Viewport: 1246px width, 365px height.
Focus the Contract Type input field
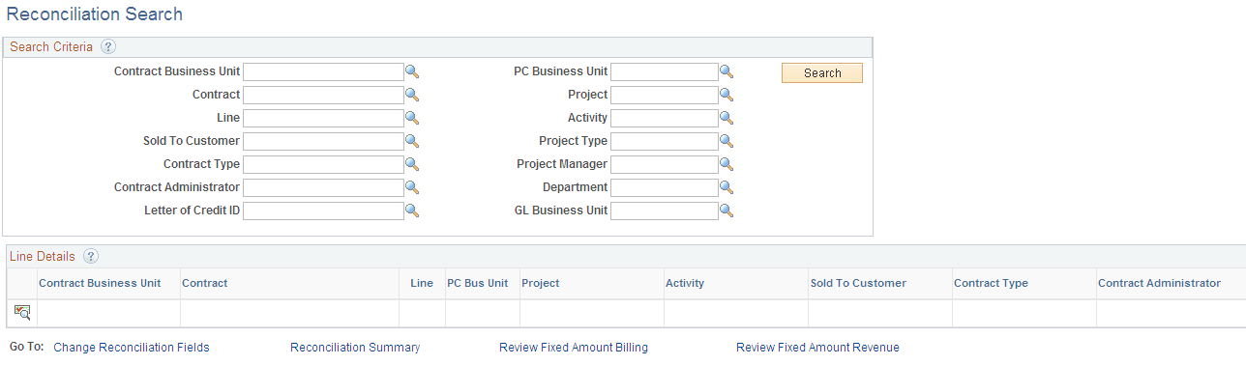pos(323,164)
